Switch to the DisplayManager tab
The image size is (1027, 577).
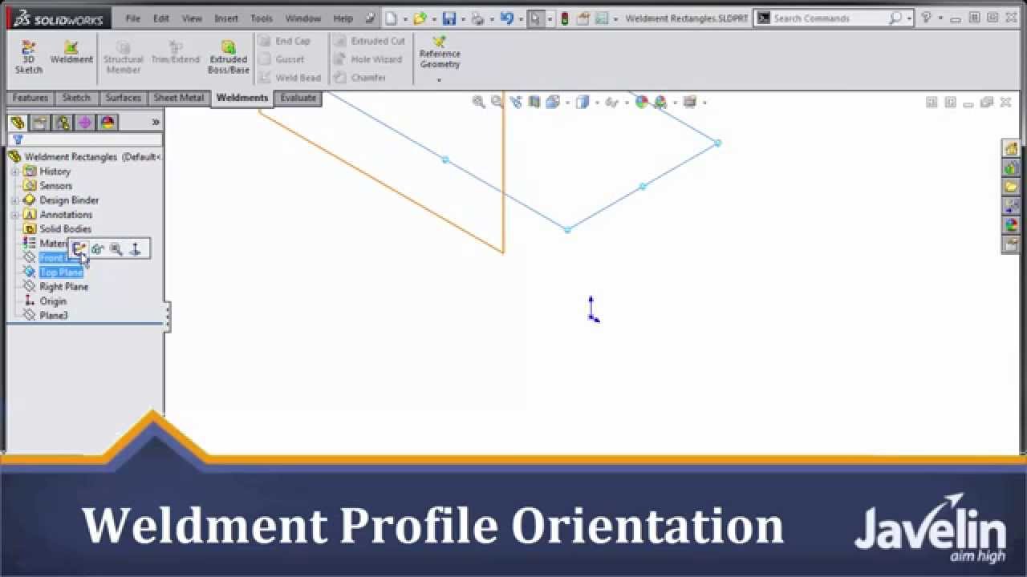click(108, 123)
